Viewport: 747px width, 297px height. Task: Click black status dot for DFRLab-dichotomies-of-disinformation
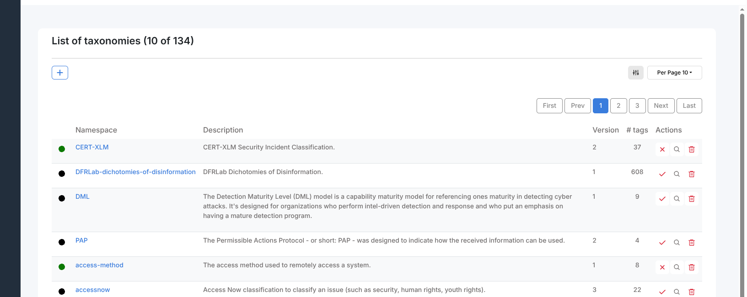coord(62,174)
